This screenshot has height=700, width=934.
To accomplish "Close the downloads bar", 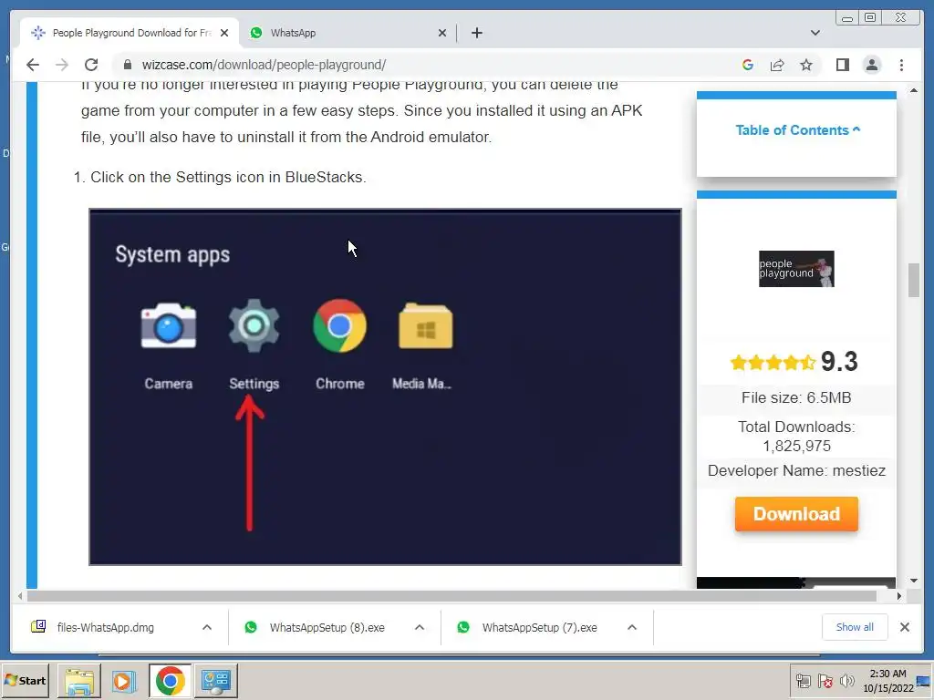I will click(x=904, y=627).
